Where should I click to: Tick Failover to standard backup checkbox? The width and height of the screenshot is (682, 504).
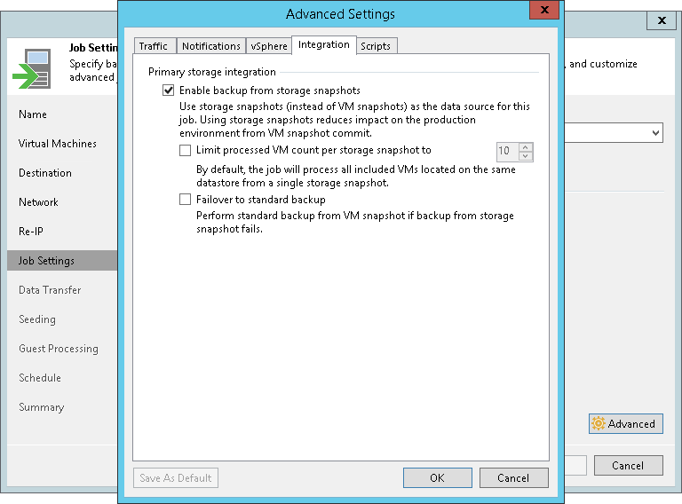click(x=186, y=200)
